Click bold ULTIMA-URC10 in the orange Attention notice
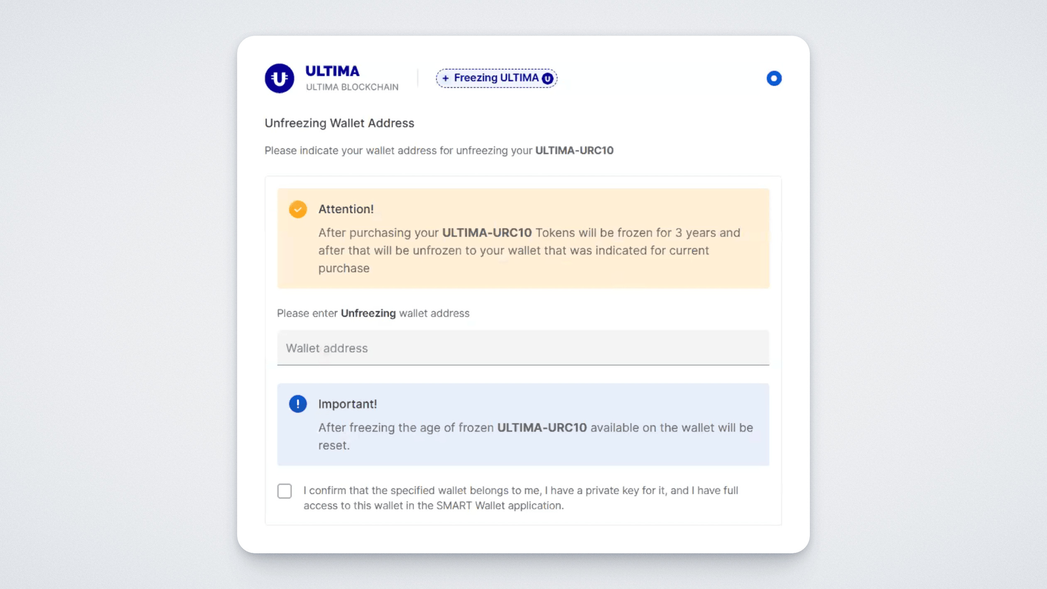The width and height of the screenshot is (1047, 589). pos(487,233)
